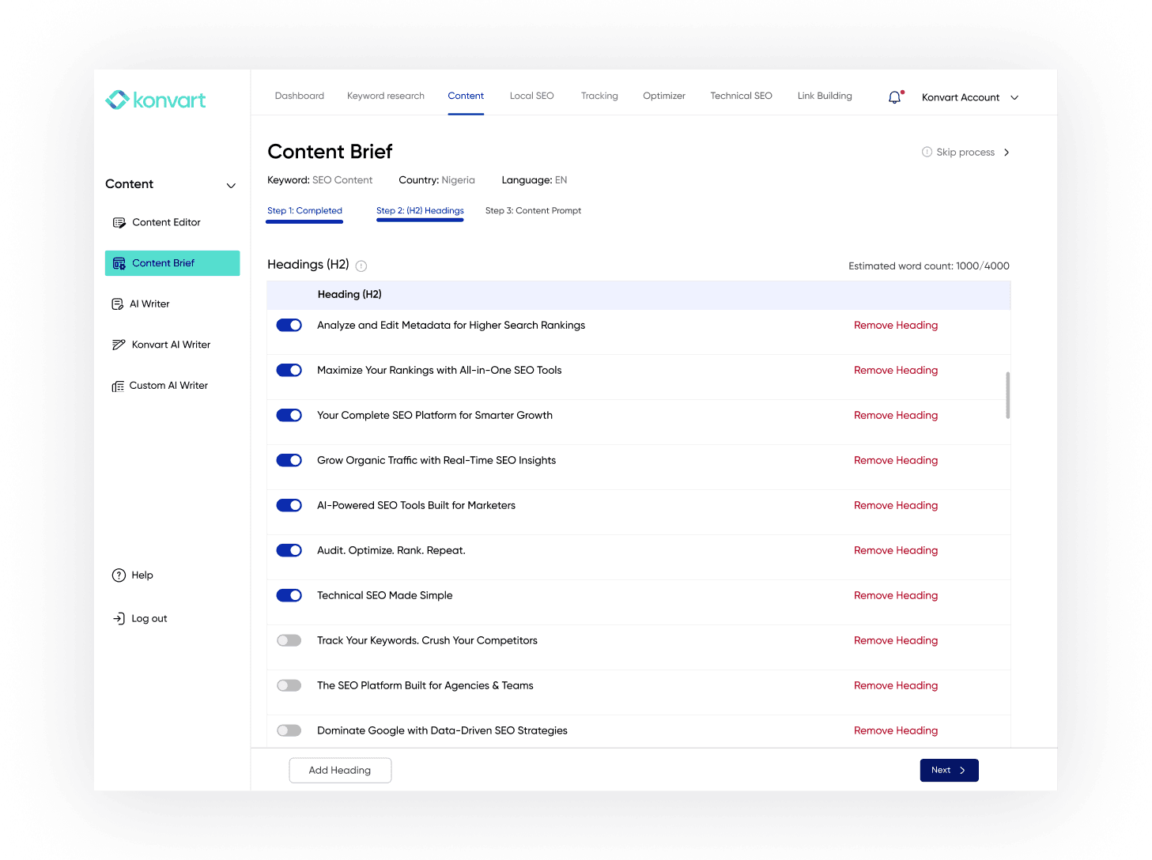
Task: Click the Custom AI Writer icon
Action: (119, 385)
